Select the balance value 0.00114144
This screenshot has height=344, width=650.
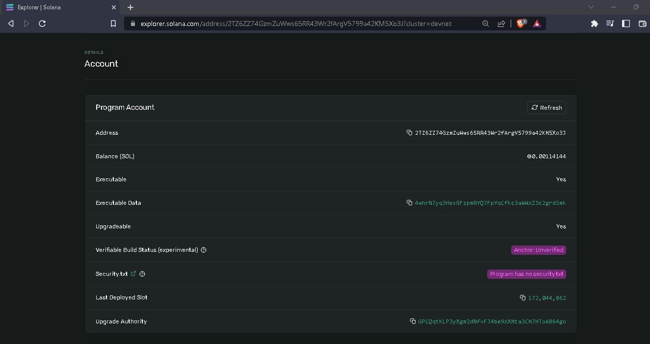(549, 156)
